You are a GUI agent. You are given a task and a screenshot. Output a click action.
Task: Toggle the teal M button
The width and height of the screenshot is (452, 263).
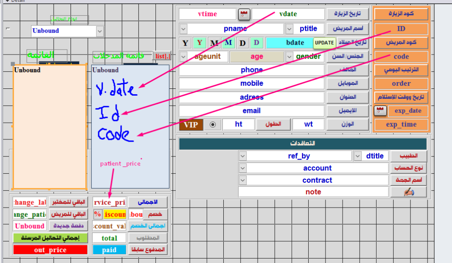[x=228, y=43]
